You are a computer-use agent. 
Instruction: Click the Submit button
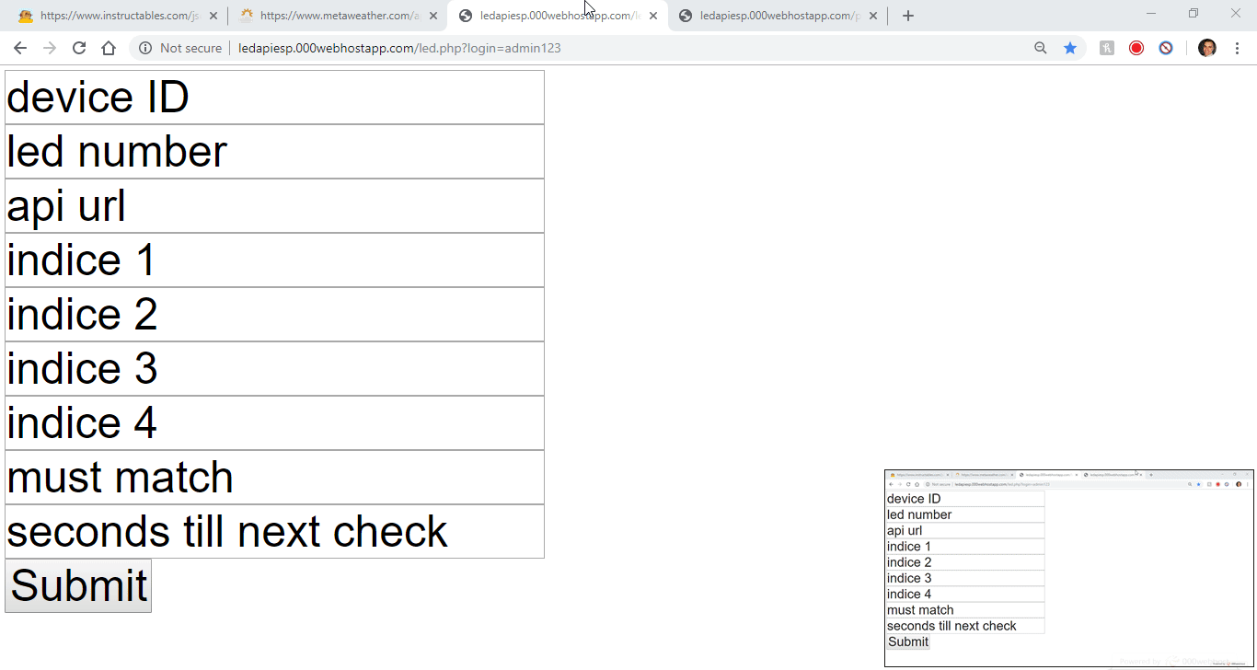tap(77, 585)
